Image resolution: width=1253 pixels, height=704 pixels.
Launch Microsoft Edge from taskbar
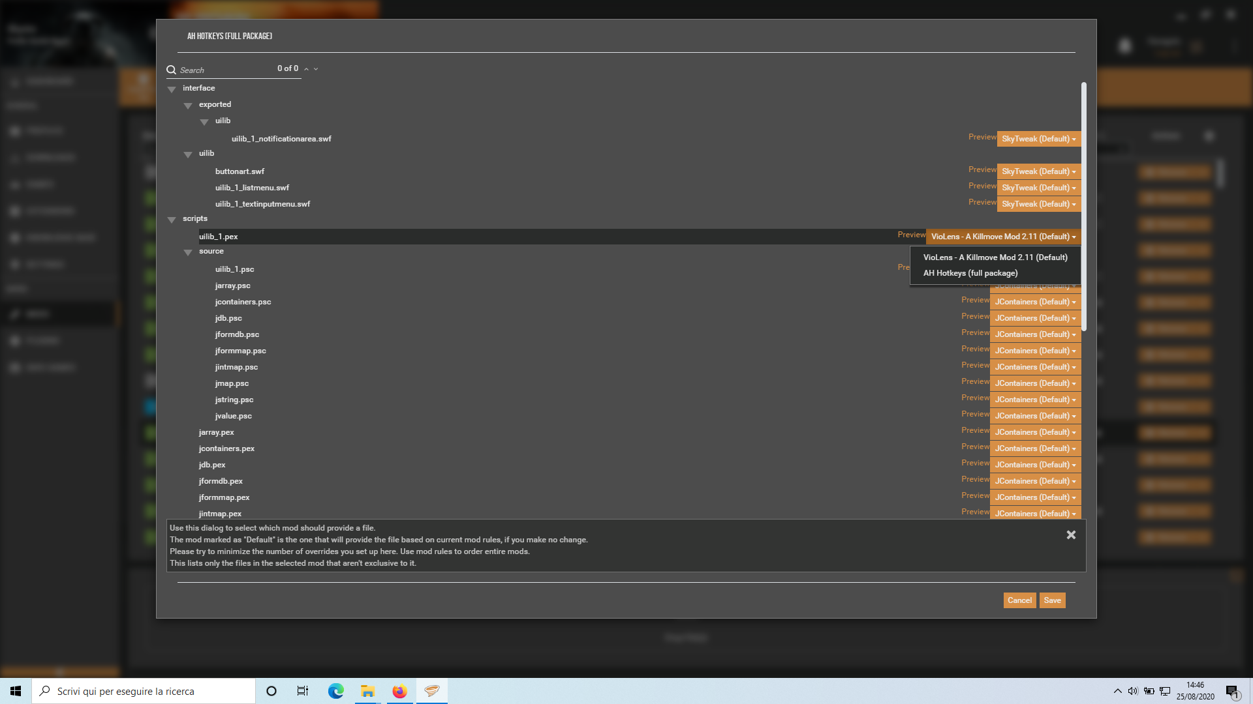tap(335, 691)
